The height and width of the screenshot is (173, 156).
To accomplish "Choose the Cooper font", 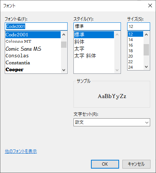I will [33, 69].
